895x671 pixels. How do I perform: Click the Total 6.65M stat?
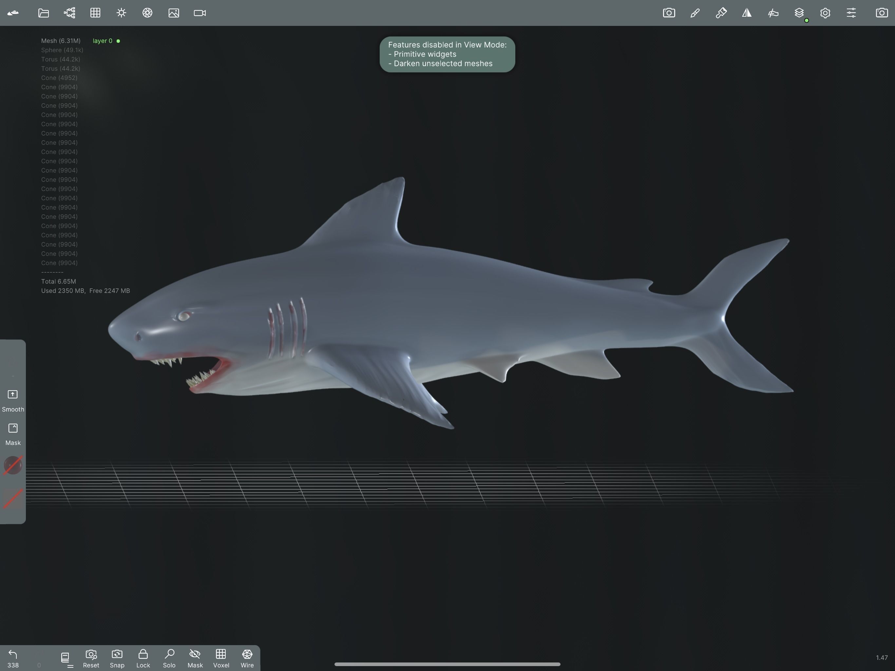click(x=58, y=281)
